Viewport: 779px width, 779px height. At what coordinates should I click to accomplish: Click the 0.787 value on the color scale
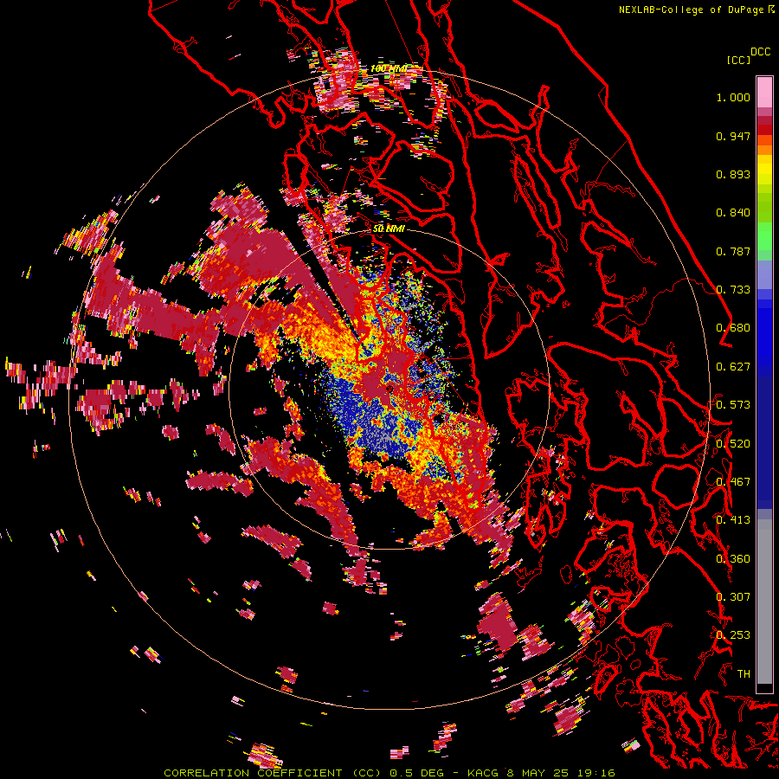733,251
